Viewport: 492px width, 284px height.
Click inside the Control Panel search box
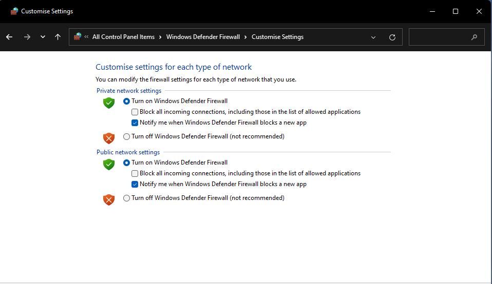click(x=439, y=37)
